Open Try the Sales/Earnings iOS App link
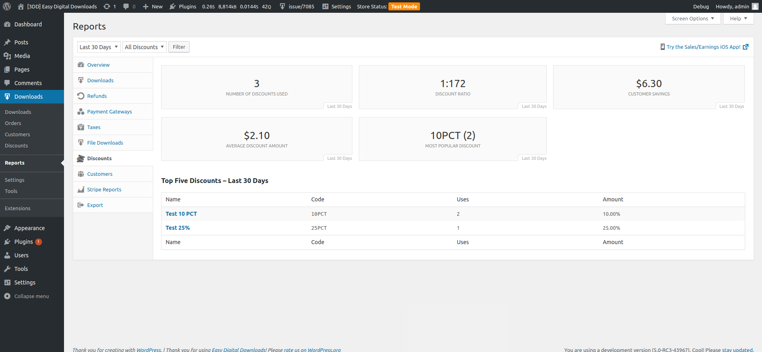Viewport: 762px width, 352px height. click(703, 47)
